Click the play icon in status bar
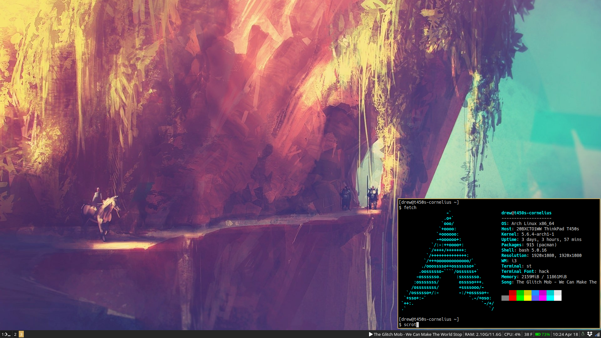This screenshot has width=601, height=338. tap(371, 334)
